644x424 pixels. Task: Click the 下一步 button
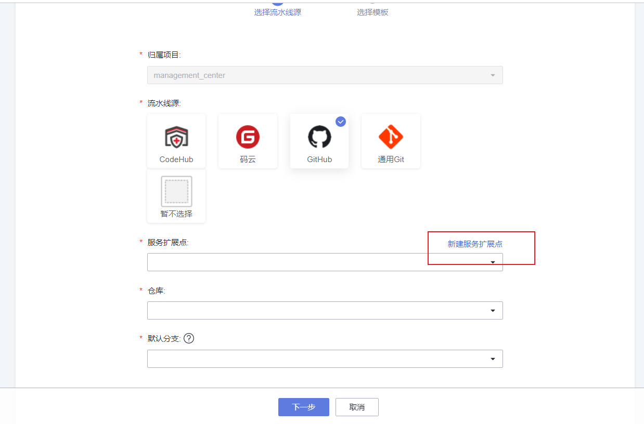(x=304, y=407)
